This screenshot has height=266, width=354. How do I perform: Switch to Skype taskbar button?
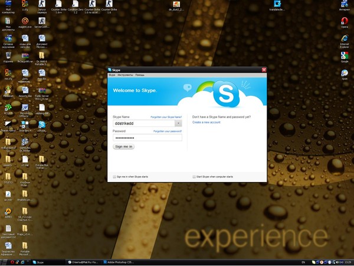click(48, 262)
